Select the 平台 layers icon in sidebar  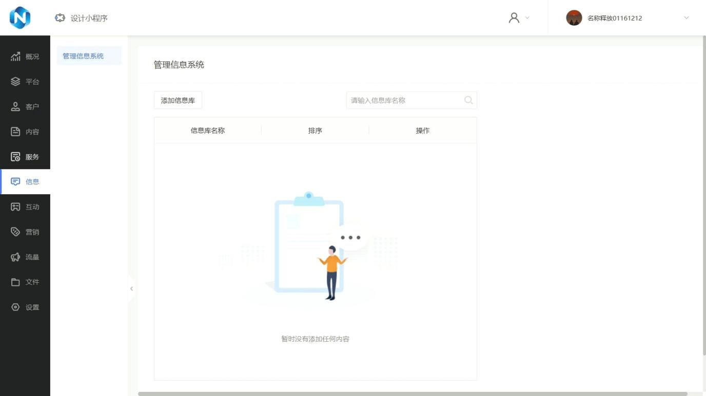click(15, 81)
